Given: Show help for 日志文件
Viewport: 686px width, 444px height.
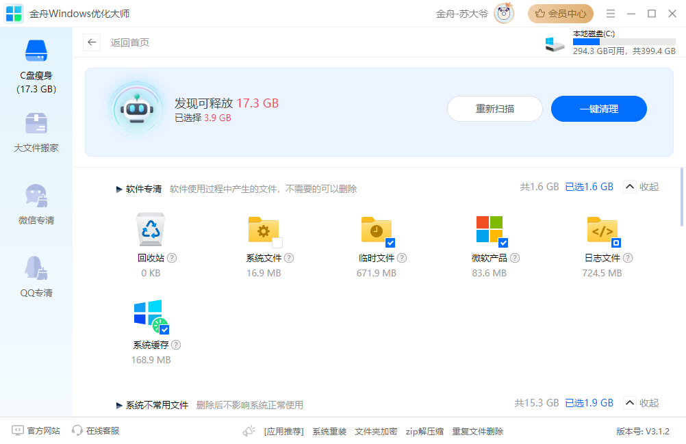Looking at the screenshot, I should point(628,258).
